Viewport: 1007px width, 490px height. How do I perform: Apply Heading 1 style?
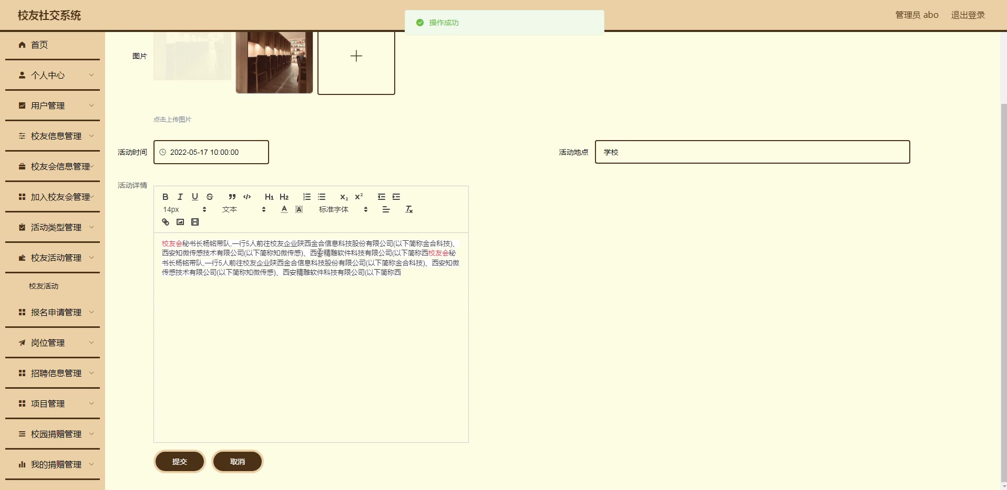pyautogui.click(x=269, y=197)
